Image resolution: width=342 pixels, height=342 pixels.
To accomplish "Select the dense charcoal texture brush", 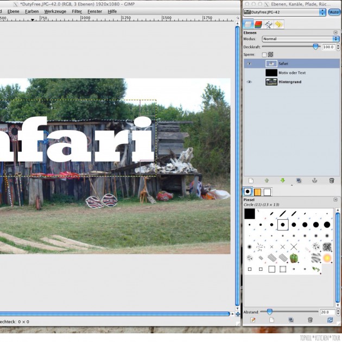I will 327,247.
